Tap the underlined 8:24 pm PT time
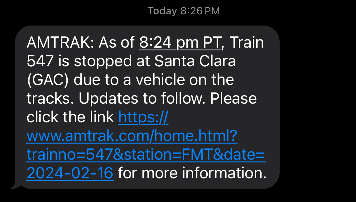This screenshot has height=202, width=356. 180,43
